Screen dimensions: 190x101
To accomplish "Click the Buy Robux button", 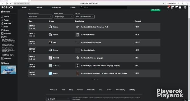I will (155, 10).
